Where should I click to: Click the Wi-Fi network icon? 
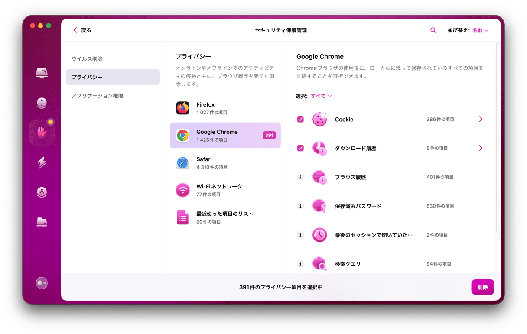[x=183, y=190]
